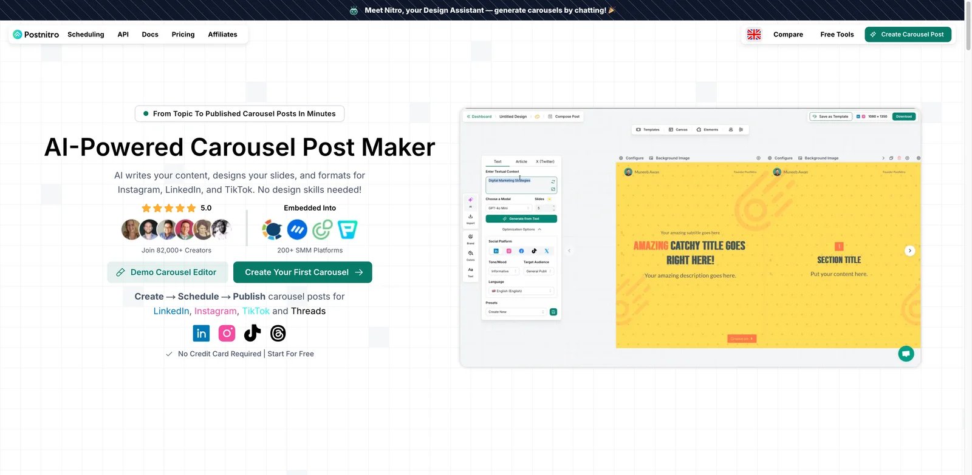This screenshot has height=475, width=972.
Task: Open the Create New presets dropdown
Action: pyautogui.click(x=516, y=312)
